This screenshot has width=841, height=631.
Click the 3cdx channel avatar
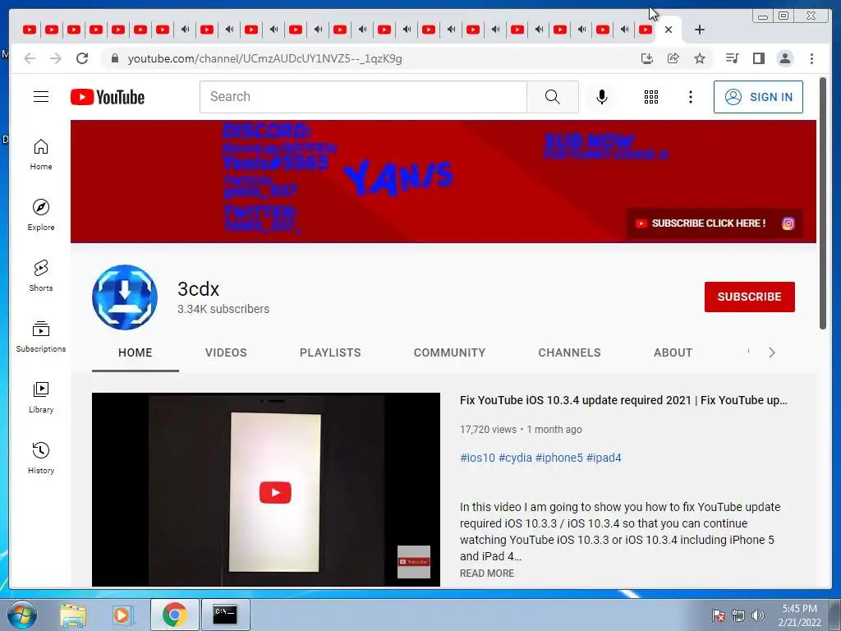(125, 297)
